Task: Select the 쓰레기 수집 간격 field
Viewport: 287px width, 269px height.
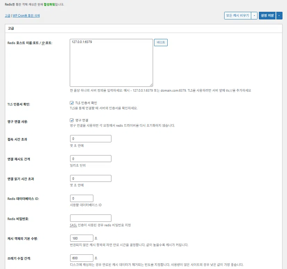Action: [82, 258]
